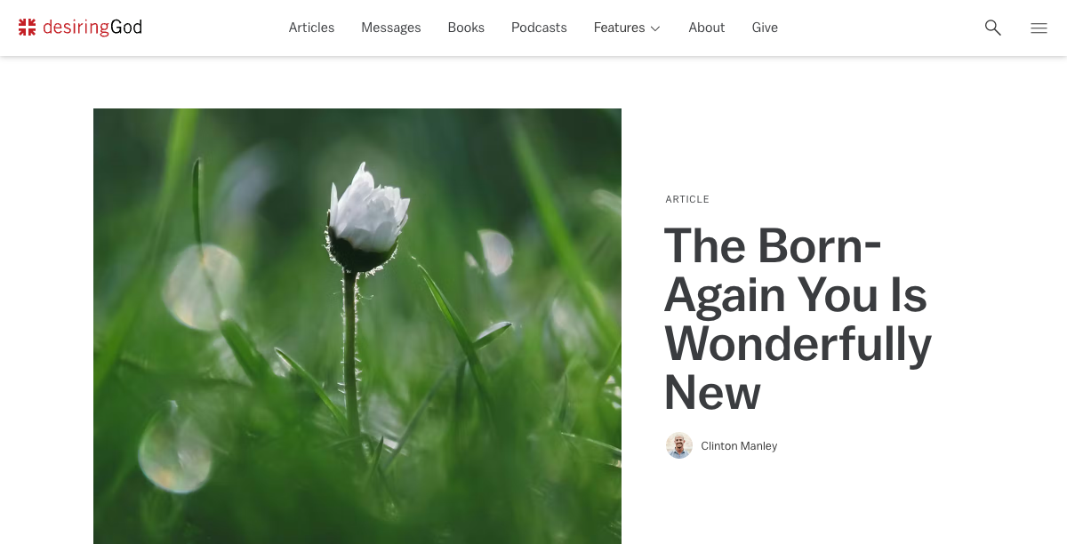
Task: Click the word Wonderfully in the headline
Action: click(x=798, y=343)
